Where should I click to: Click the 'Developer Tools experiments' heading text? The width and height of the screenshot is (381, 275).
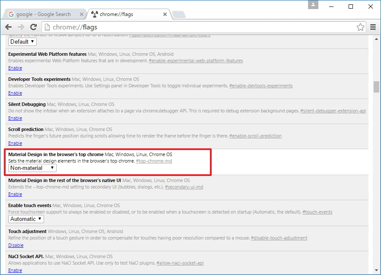tap(39, 79)
